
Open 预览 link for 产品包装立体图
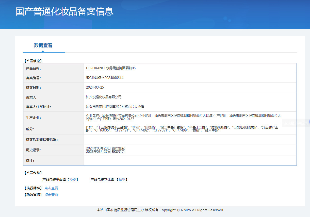(x=122, y=179)
